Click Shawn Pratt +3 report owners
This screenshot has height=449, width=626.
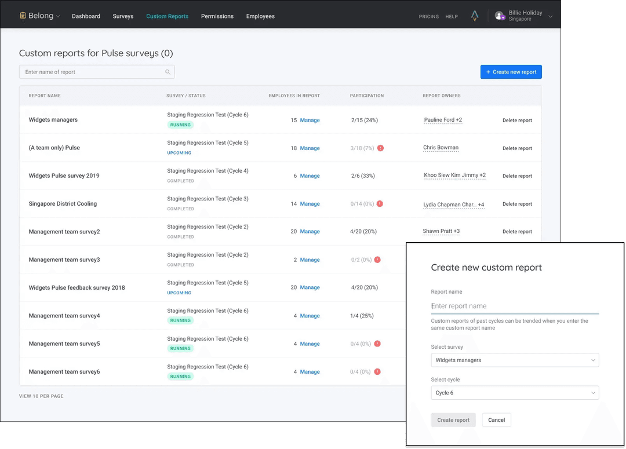pos(441,231)
